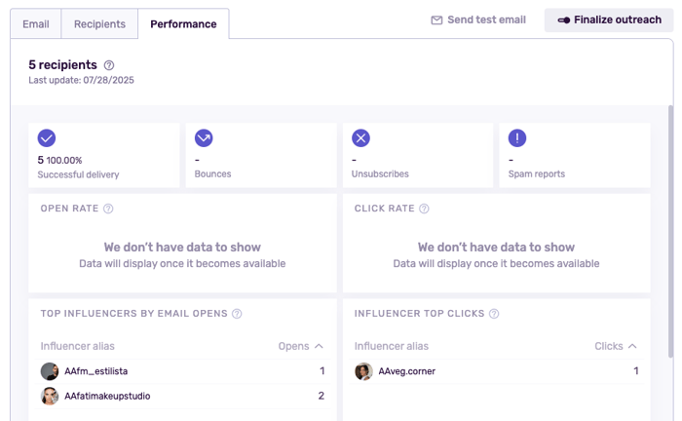Click help icon next to 5 recipients
This screenshot has width=682, height=421.
pyautogui.click(x=109, y=65)
